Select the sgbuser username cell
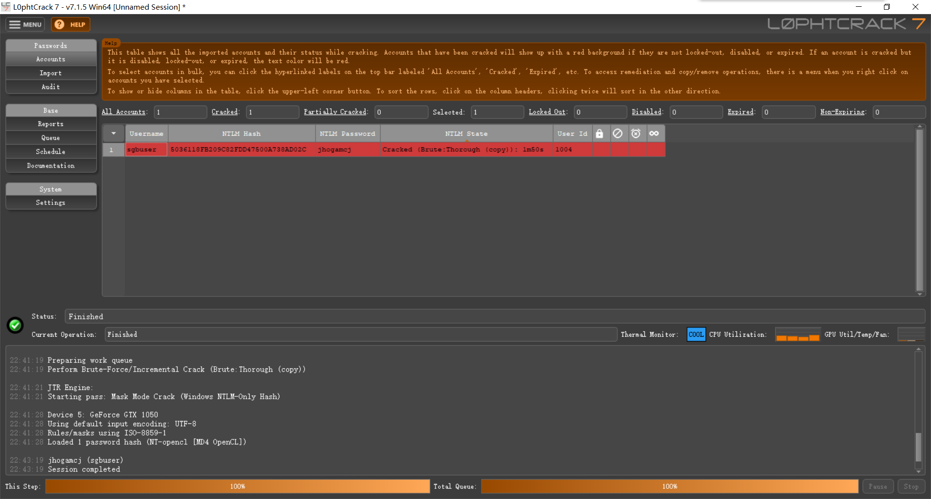 pyautogui.click(x=146, y=149)
